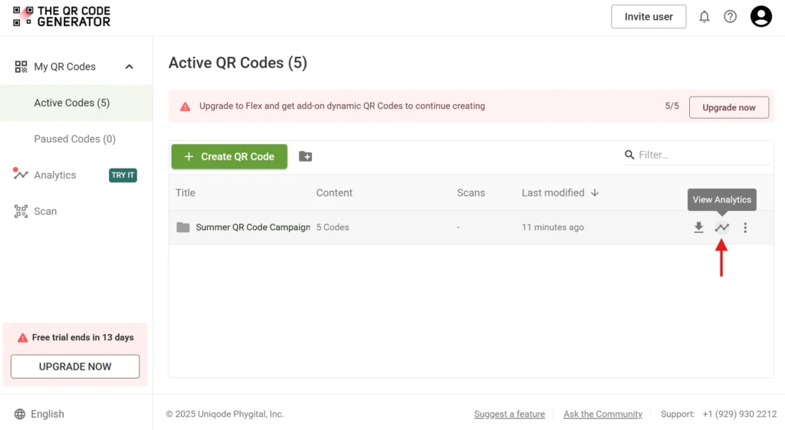The width and height of the screenshot is (785, 430).
Task: Open the English language selector
Action: click(40, 414)
